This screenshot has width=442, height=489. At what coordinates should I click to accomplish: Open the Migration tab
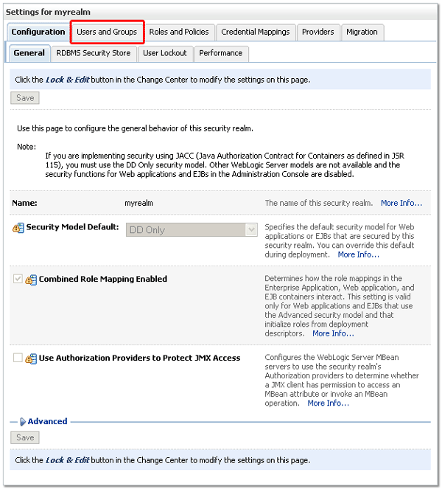[x=362, y=32]
